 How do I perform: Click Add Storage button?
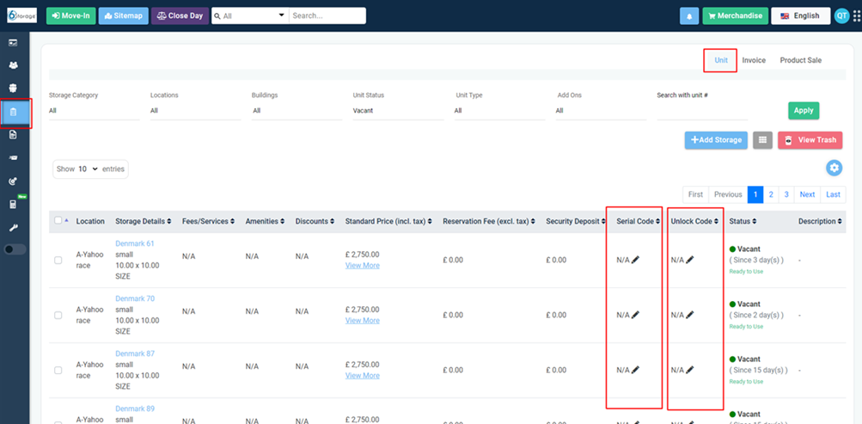click(x=716, y=139)
